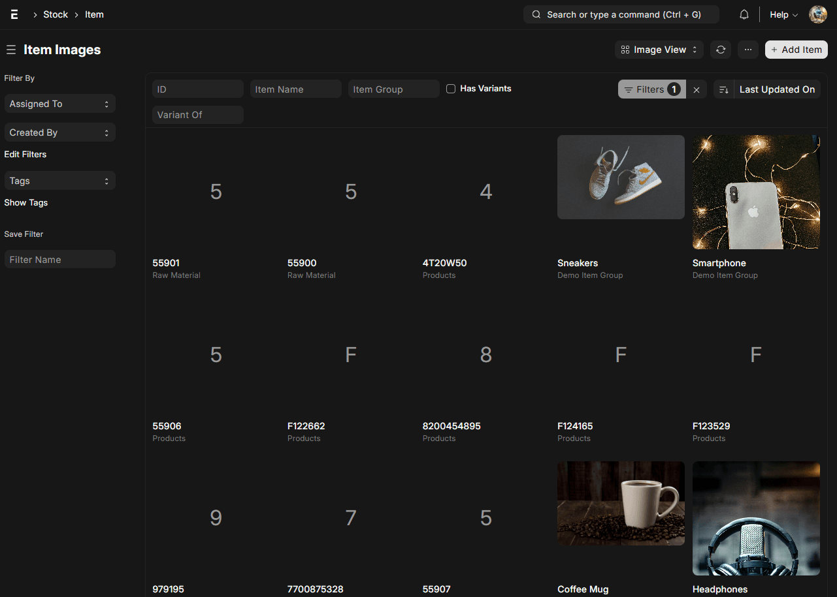The width and height of the screenshot is (837, 597).
Task: Click the Smartphone item title
Action: click(719, 263)
